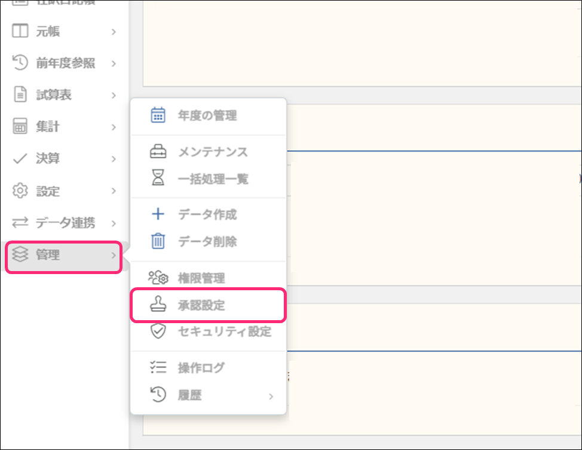Click the hourglass icon for 一括処理一覧
Screen dimensions: 582x450
point(158,178)
